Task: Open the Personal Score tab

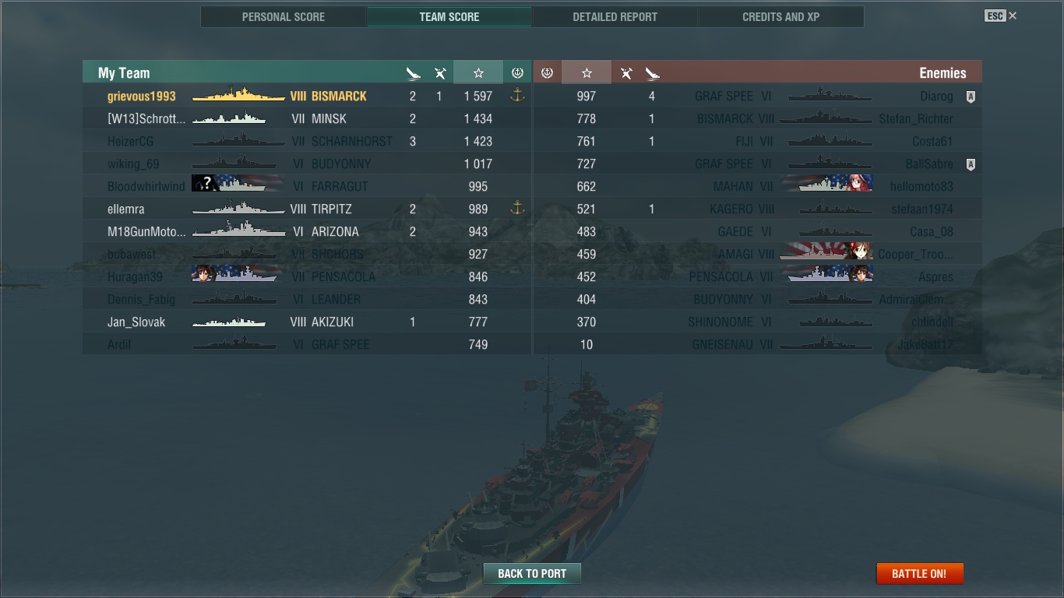Action: [x=284, y=16]
